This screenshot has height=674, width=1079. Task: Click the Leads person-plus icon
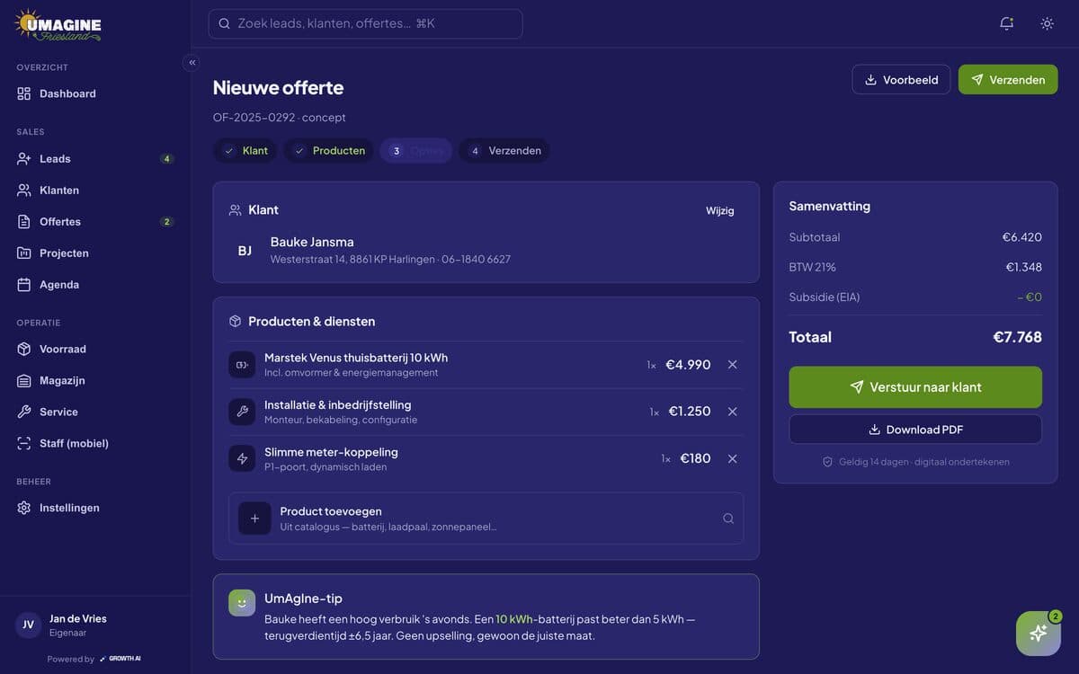point(24,158)
